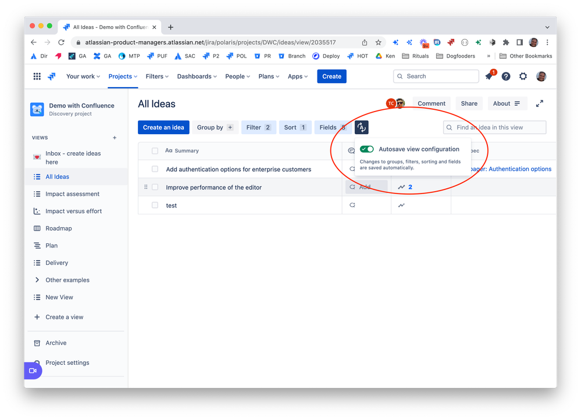The image size is (581, 420).
Task: Click the Comment button
Action: tap(432, 103)
